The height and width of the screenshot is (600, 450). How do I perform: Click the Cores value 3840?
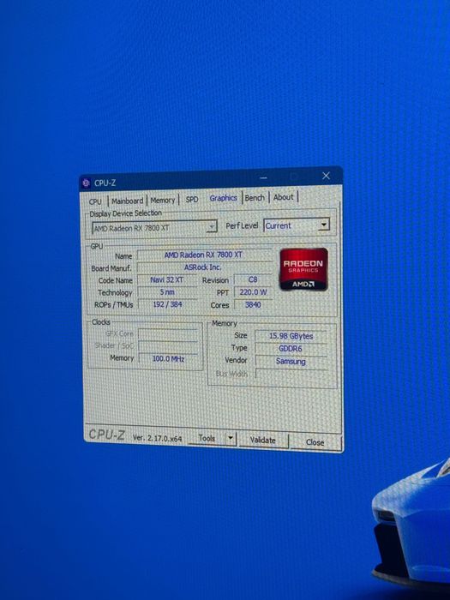pos(253,304)
